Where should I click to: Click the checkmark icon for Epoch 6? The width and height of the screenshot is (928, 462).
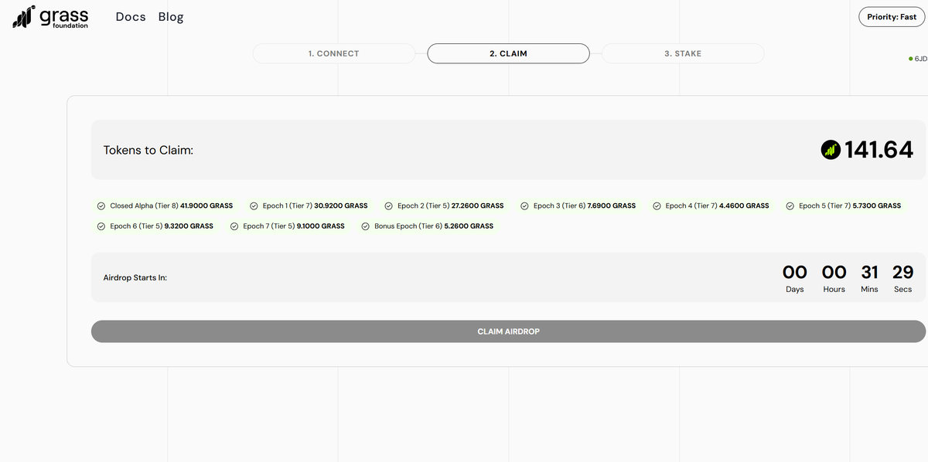101,226
